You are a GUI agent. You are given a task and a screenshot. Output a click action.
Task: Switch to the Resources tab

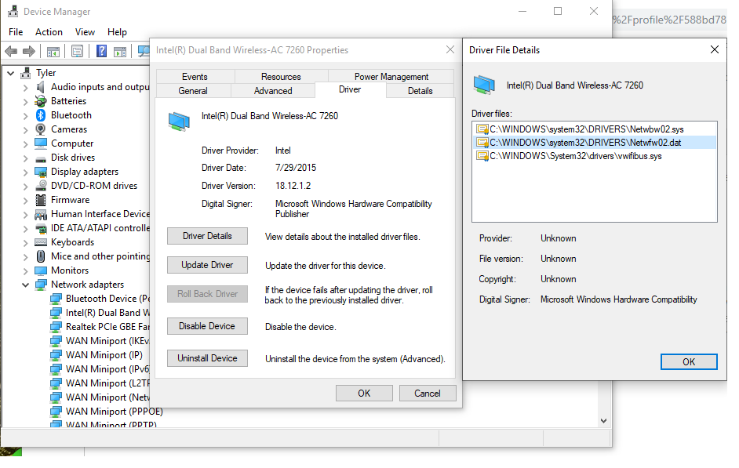(x=281, y=77)
